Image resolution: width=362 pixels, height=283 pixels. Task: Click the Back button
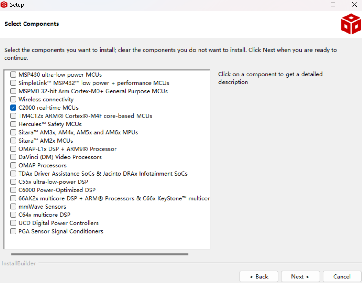click(259, 276)
